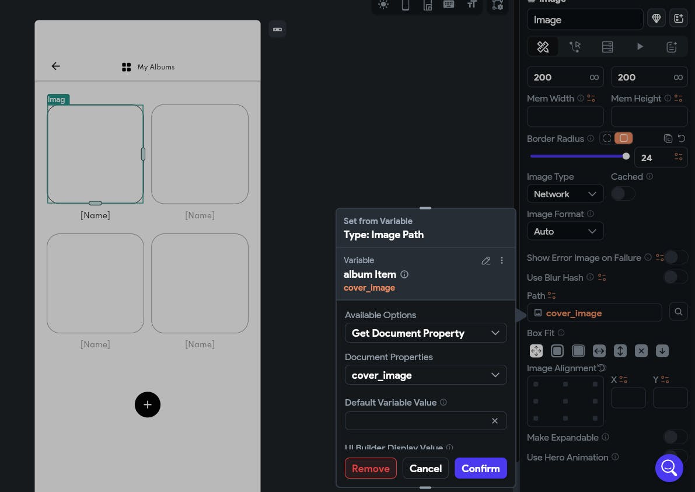Open the Image Format Auto dropdown
This screenshot has width=695, height=492.
coord(565,231)
